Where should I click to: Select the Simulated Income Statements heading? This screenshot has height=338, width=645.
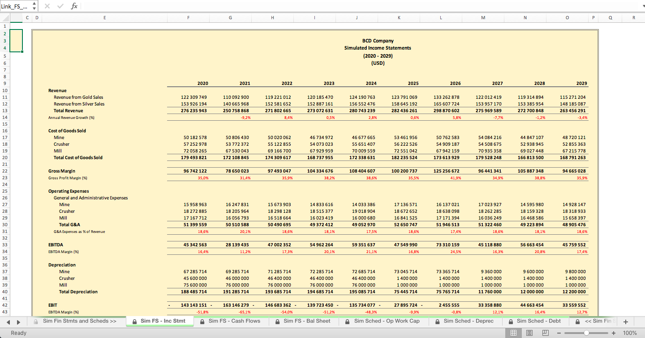(x=378, y=48)
